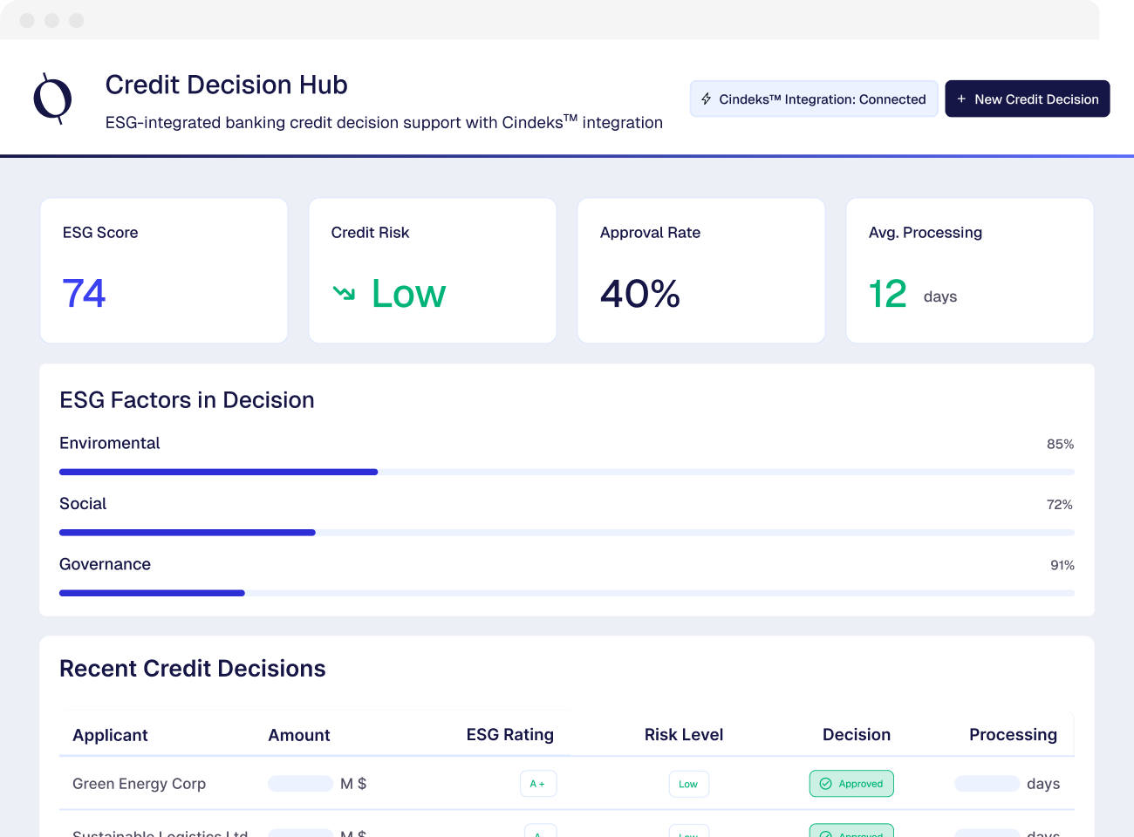Select the Decision column header

pyautogui.click(x=856, y=734)
